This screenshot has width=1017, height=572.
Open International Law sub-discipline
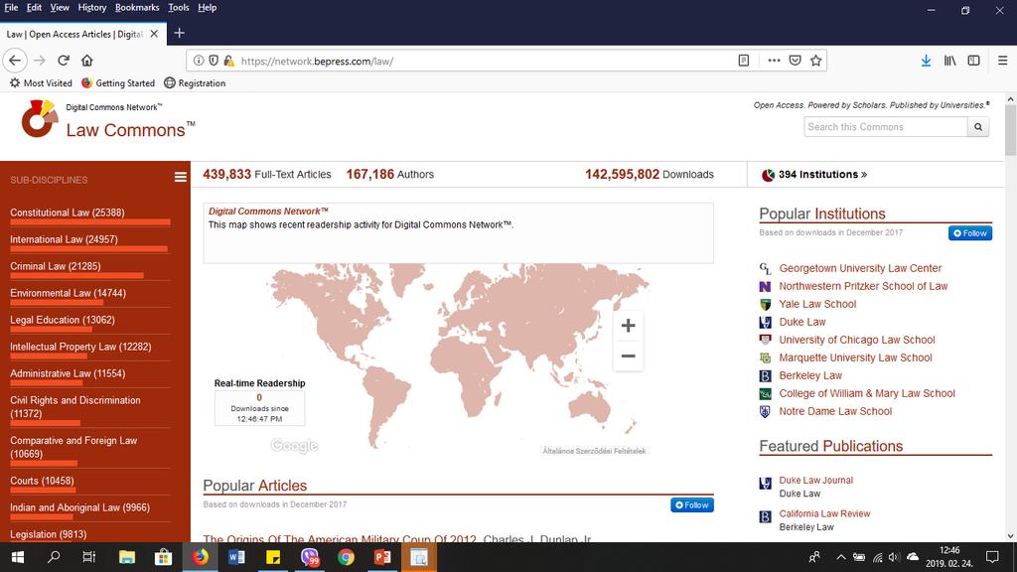pos(65,239)
